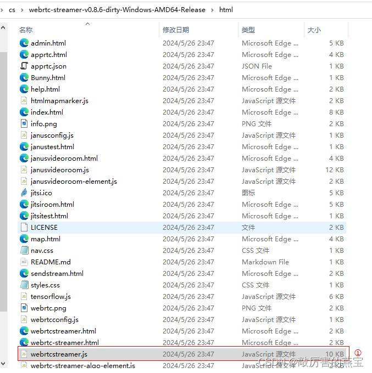Click the LICENSE blank file icon
Viewport: 372px width, 373px height.
tap(24, 227)
